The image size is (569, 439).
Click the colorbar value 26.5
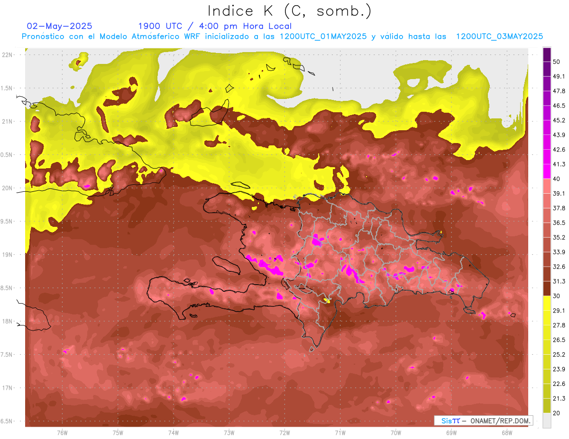(559, 340)
